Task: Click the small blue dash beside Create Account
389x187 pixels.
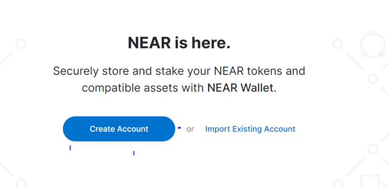Action: click(x=179, y=128)
